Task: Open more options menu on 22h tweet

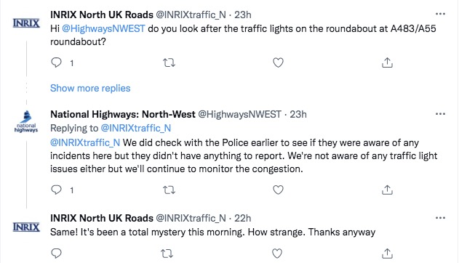Action: (440, 218)
